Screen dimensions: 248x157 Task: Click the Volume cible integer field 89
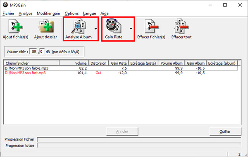(33, 52)
